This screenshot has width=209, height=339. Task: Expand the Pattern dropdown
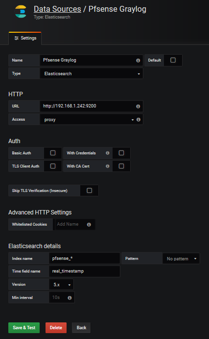pos(181,258)
